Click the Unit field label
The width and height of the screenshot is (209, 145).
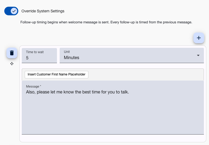[x=67, y=52]
